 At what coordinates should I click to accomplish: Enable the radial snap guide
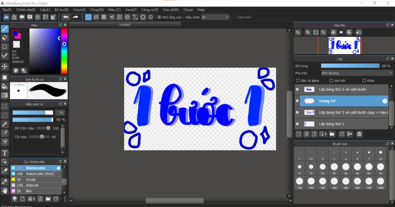click(120, 17)
